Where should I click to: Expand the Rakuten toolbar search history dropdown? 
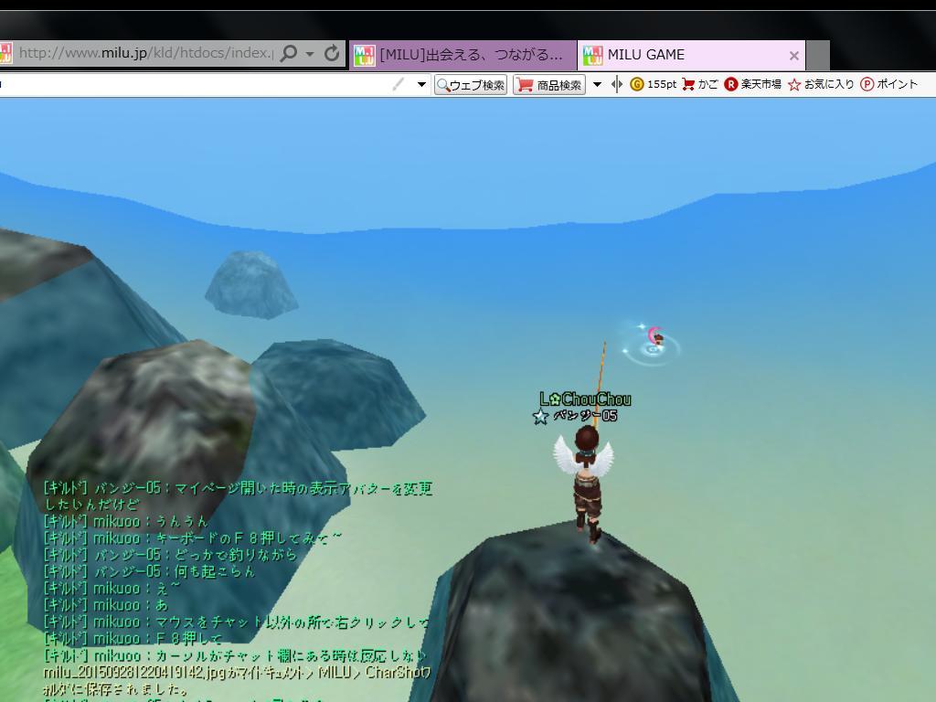(421, 84)
